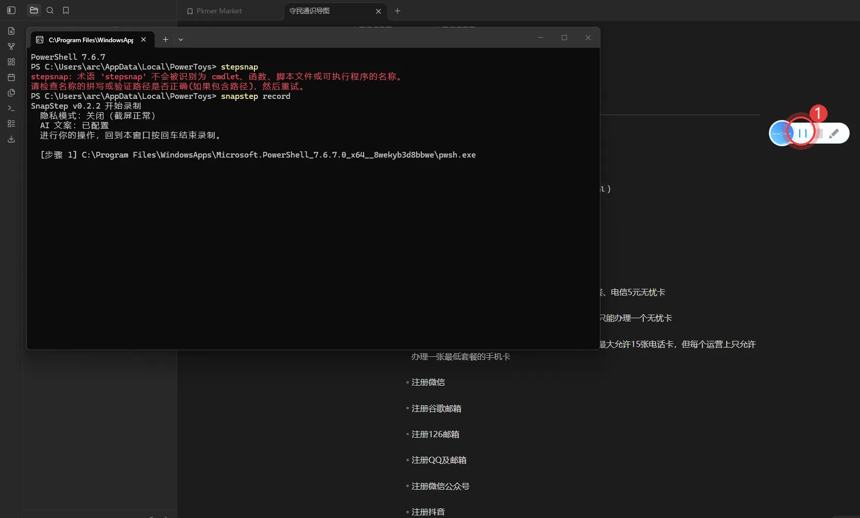Image resolution: width=860 pixels, height=518 pixels.
Task: Maximize the terminal window
Action: pyautogui.click(x=564, y=38)
